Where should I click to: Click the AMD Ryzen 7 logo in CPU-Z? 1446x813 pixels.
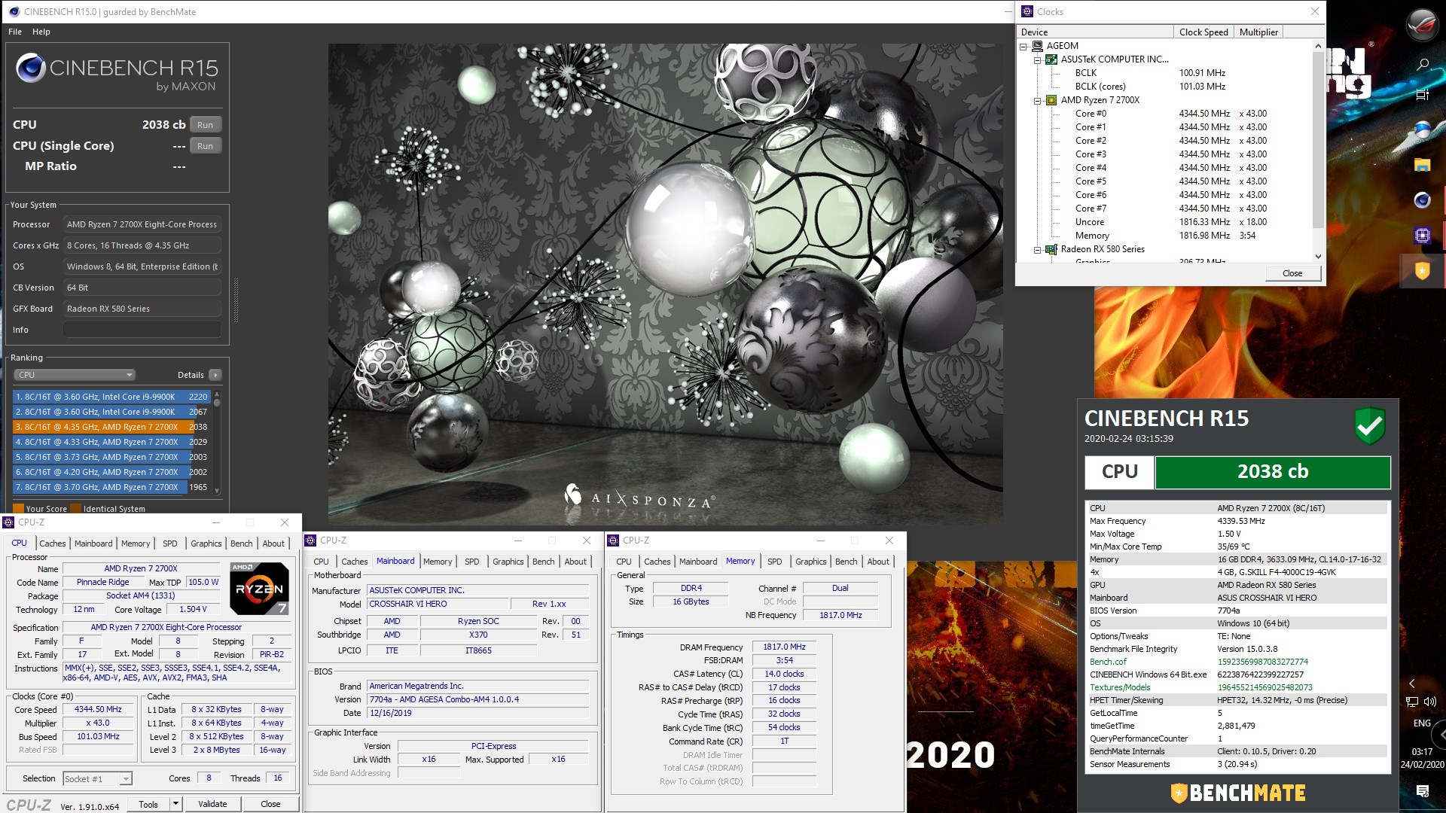tap(259, 588)
